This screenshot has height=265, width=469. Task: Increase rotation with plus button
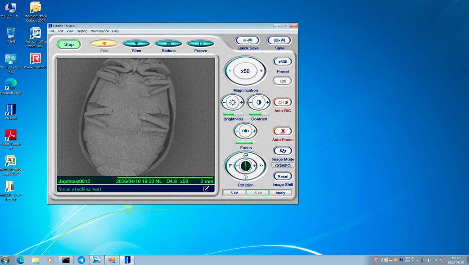tap(254, 166)
